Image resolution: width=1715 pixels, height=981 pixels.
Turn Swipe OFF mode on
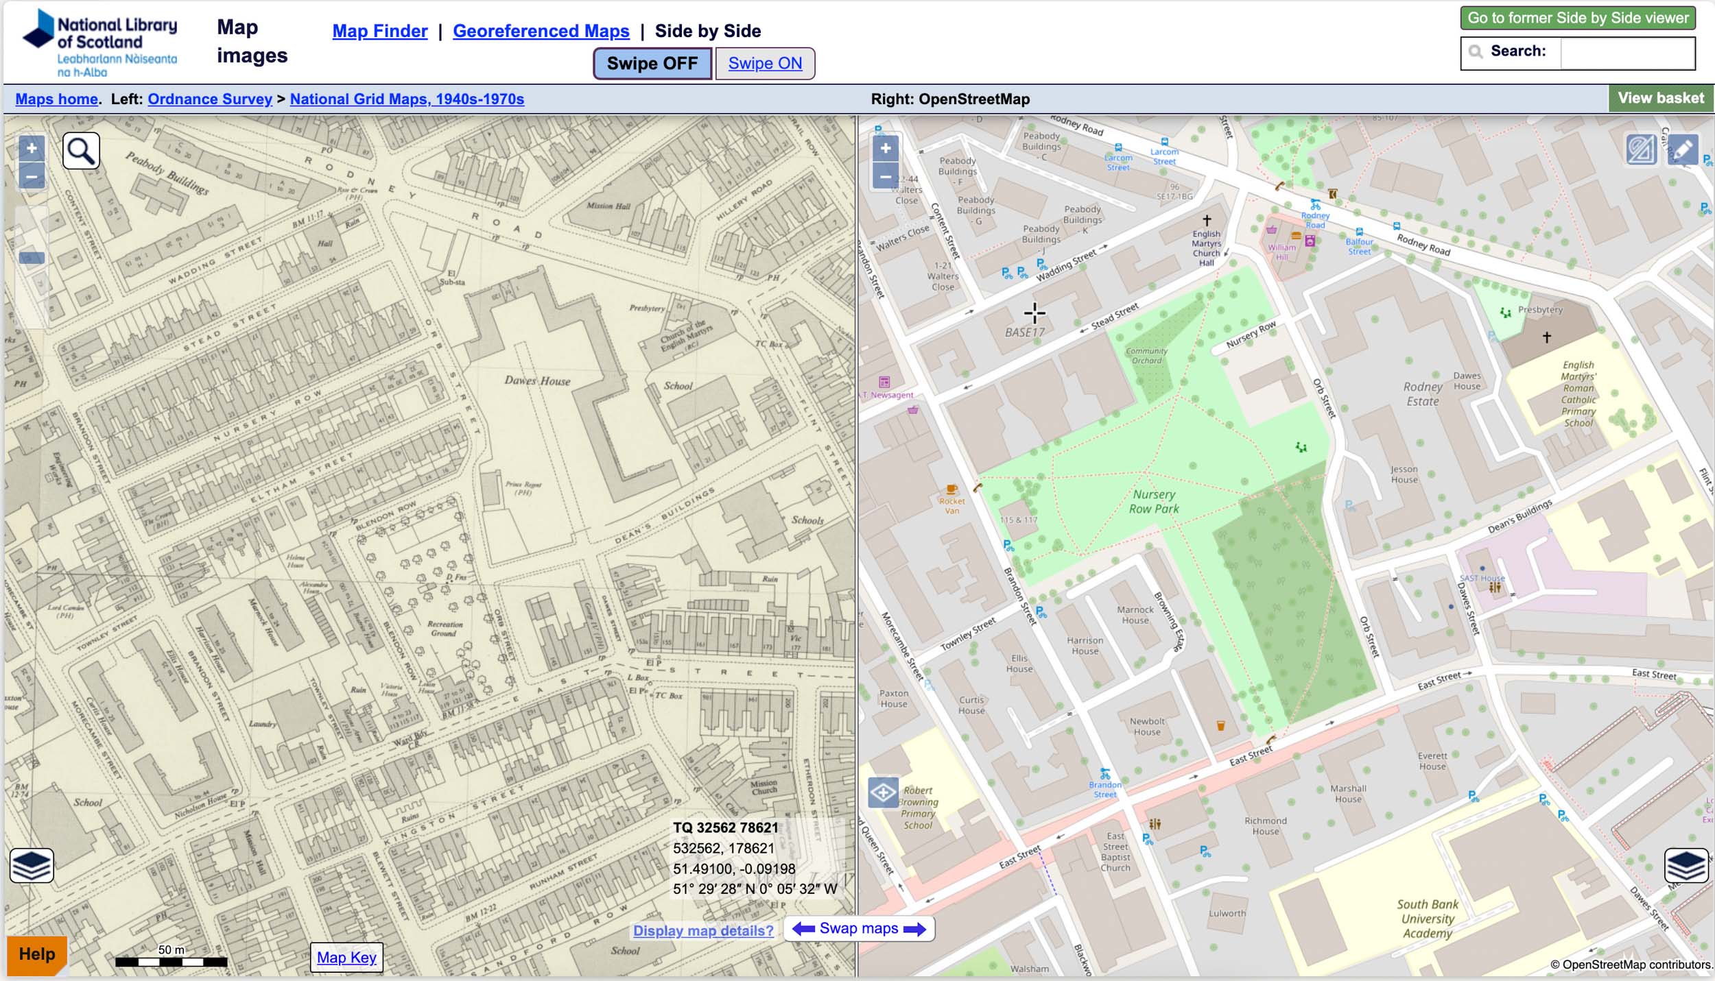[x=652, y=64]
